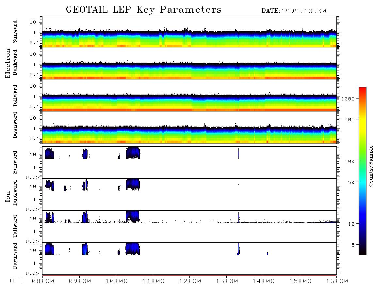Select the Ion 'Tailward' axis label

pos(15,226)
